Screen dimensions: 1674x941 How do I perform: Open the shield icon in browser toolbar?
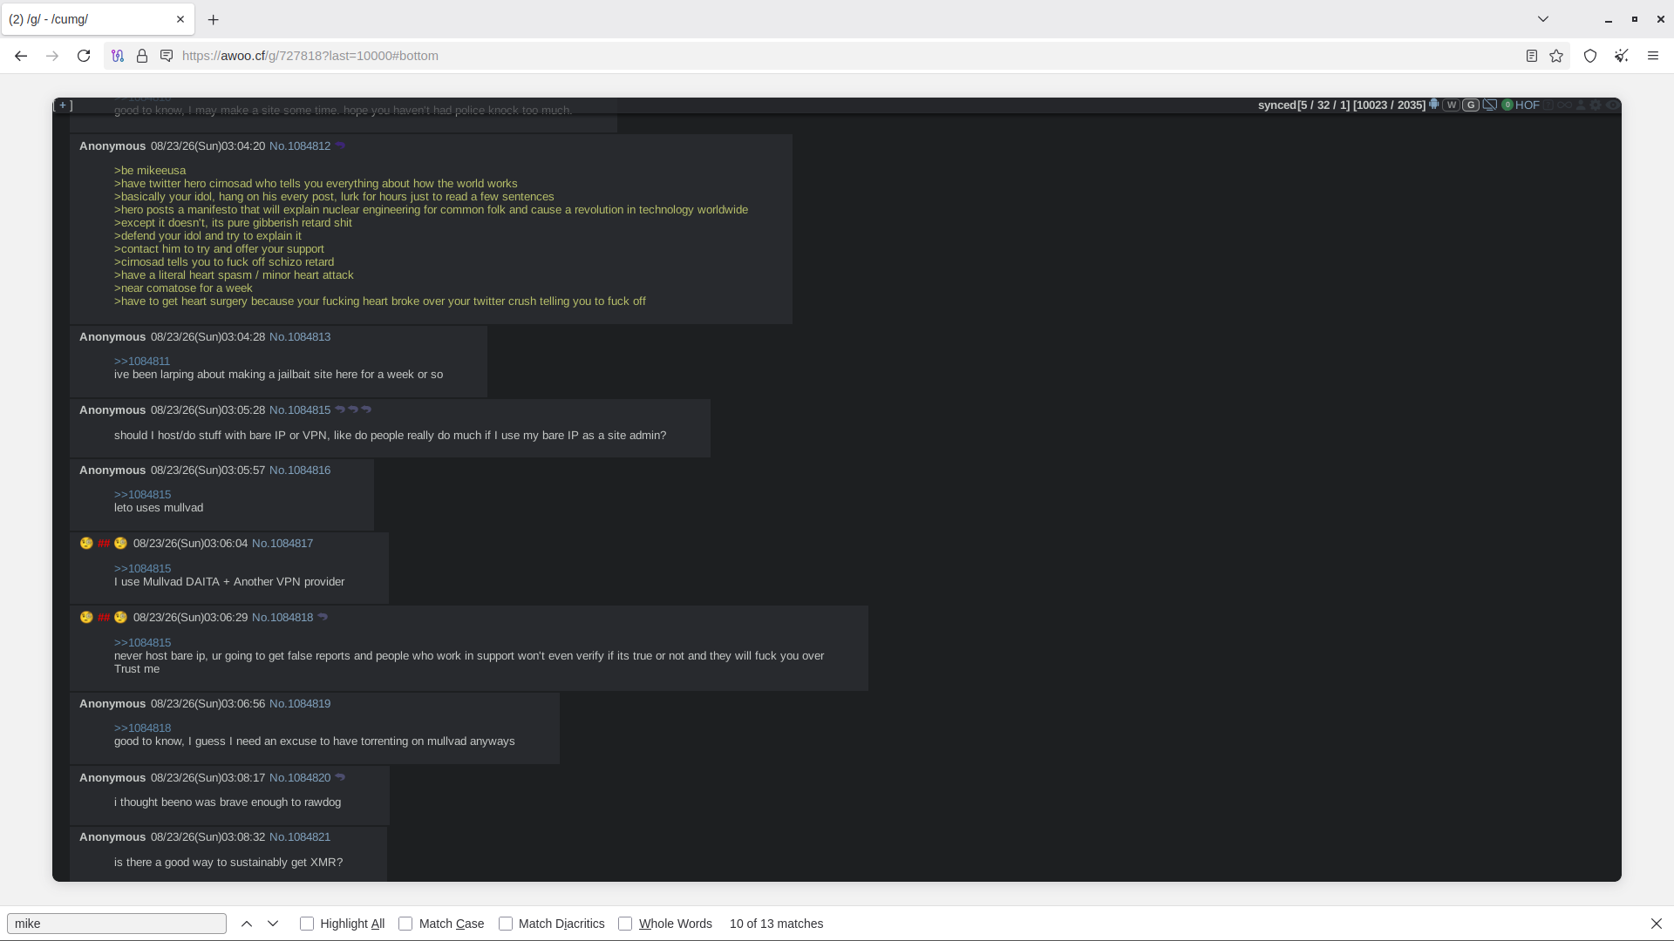click(x=1590, y=56)
